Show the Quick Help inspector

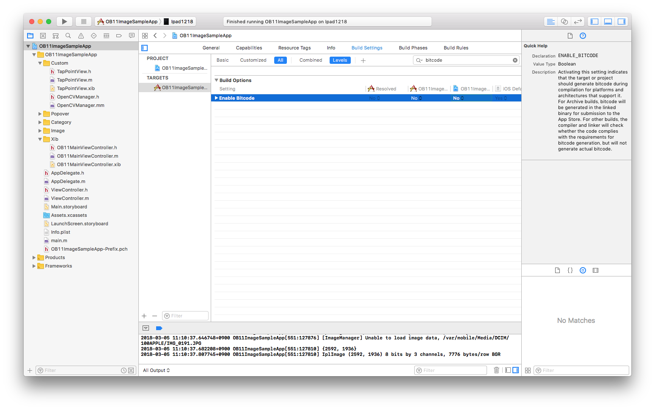pos(583,36)
